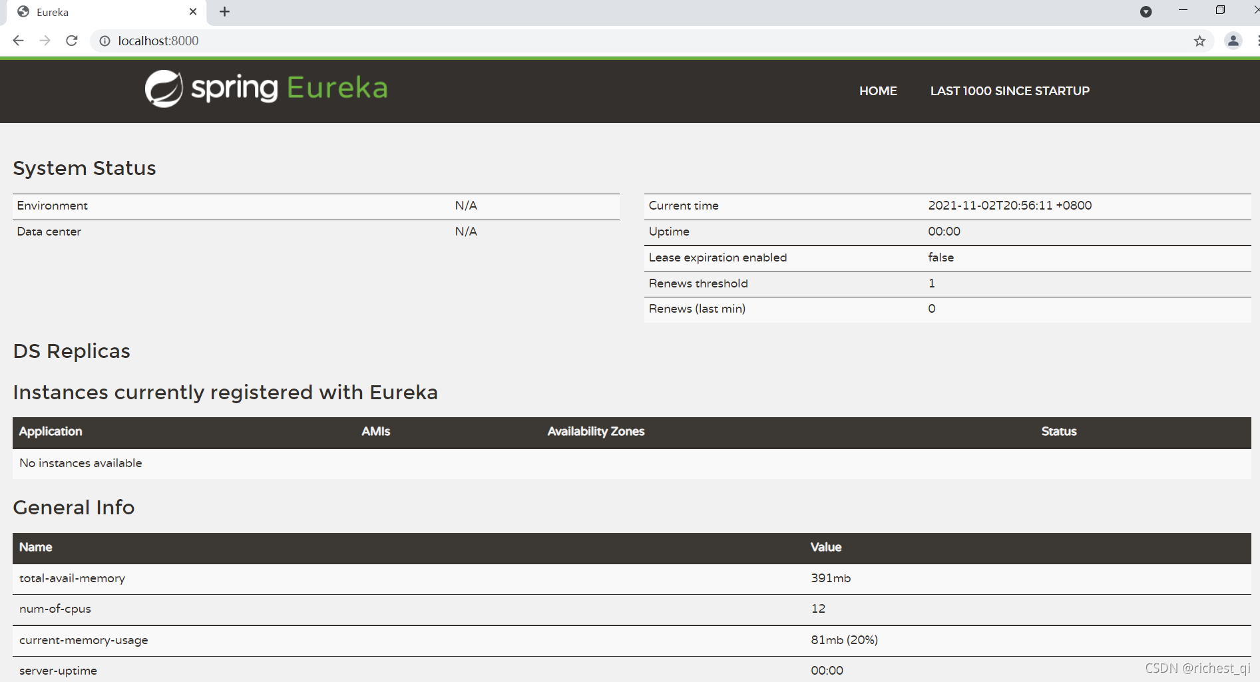Image resolution: width=1260 pixels, height=682 pixels.
Task: Select the Current time value 2021-11-02T20:56:11
Action: [1010, 206]
